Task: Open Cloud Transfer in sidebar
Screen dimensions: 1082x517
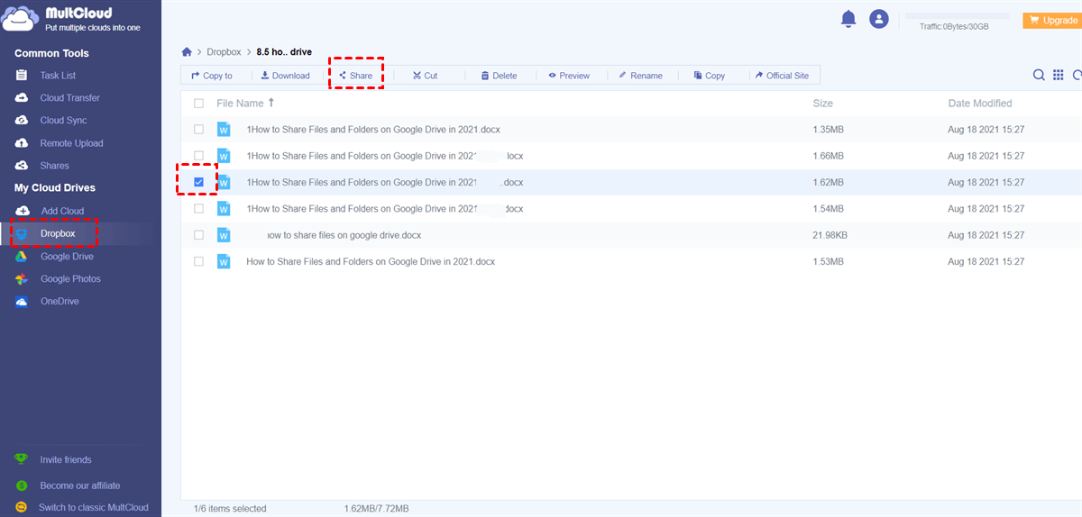Action: coord(69,97)
